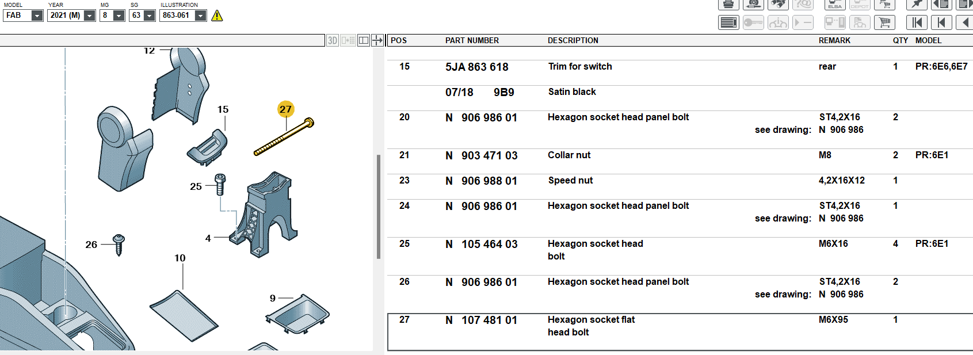The width and height of the screenshot is (973, 355).
Task: Click the REMARK column header
Action: [834, 40]
